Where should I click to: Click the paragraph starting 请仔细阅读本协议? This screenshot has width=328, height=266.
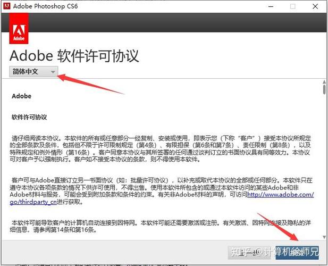160,148
